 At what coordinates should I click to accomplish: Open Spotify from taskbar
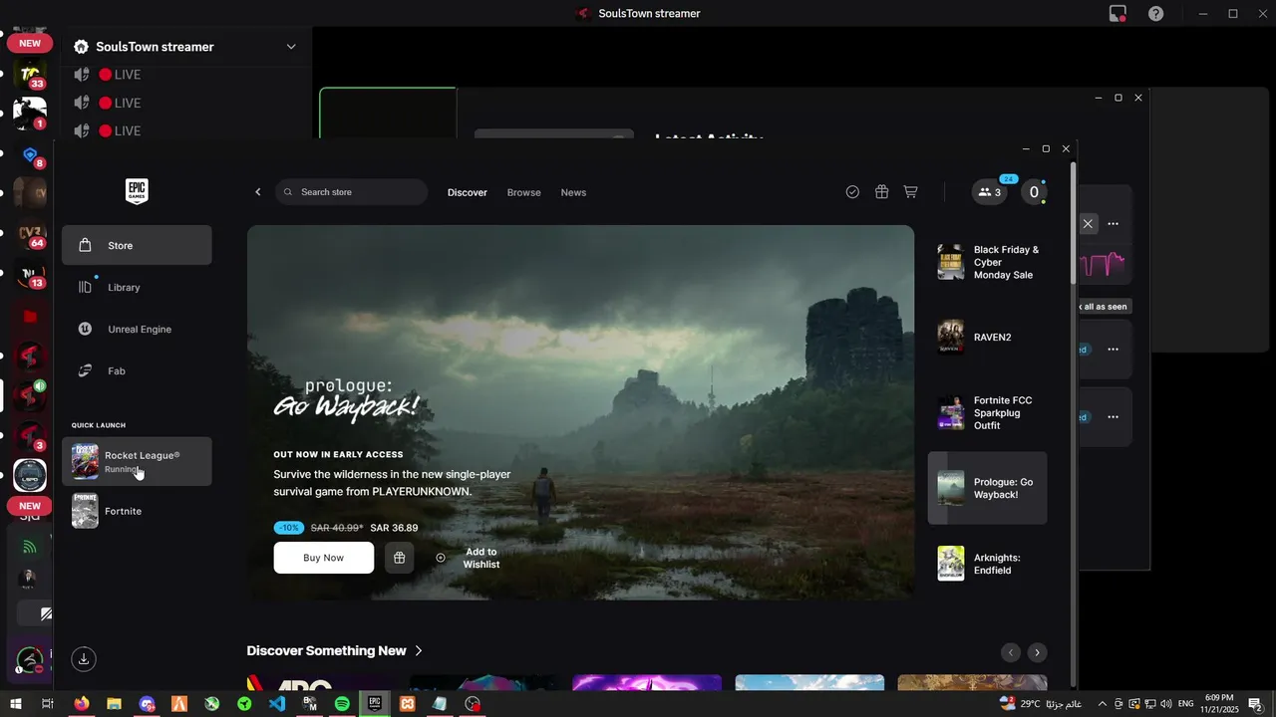pyautogui.click(x=342, y=704)
